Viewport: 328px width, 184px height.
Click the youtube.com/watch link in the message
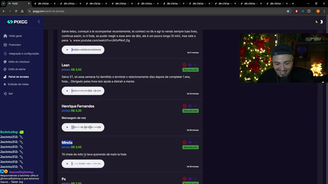[x=101, y=40]
